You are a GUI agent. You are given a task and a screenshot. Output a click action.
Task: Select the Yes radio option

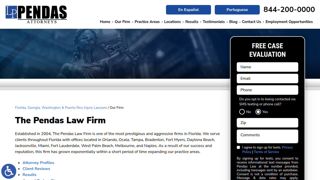point(258,112)
